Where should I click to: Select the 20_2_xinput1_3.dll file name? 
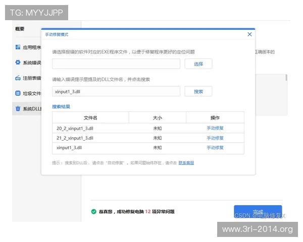pyautogui.click(x=75, y=129)
